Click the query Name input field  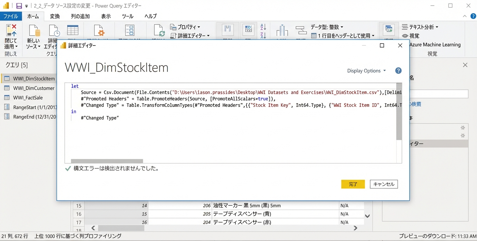(x=439, y=94)
